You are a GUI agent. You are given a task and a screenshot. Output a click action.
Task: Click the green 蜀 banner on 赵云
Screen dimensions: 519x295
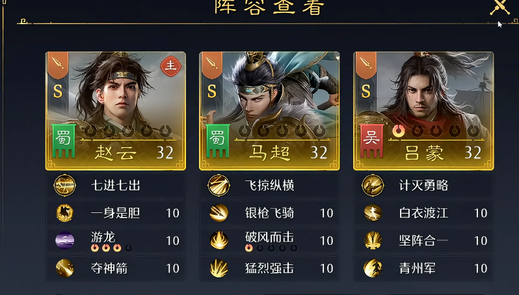coord(63,141)
